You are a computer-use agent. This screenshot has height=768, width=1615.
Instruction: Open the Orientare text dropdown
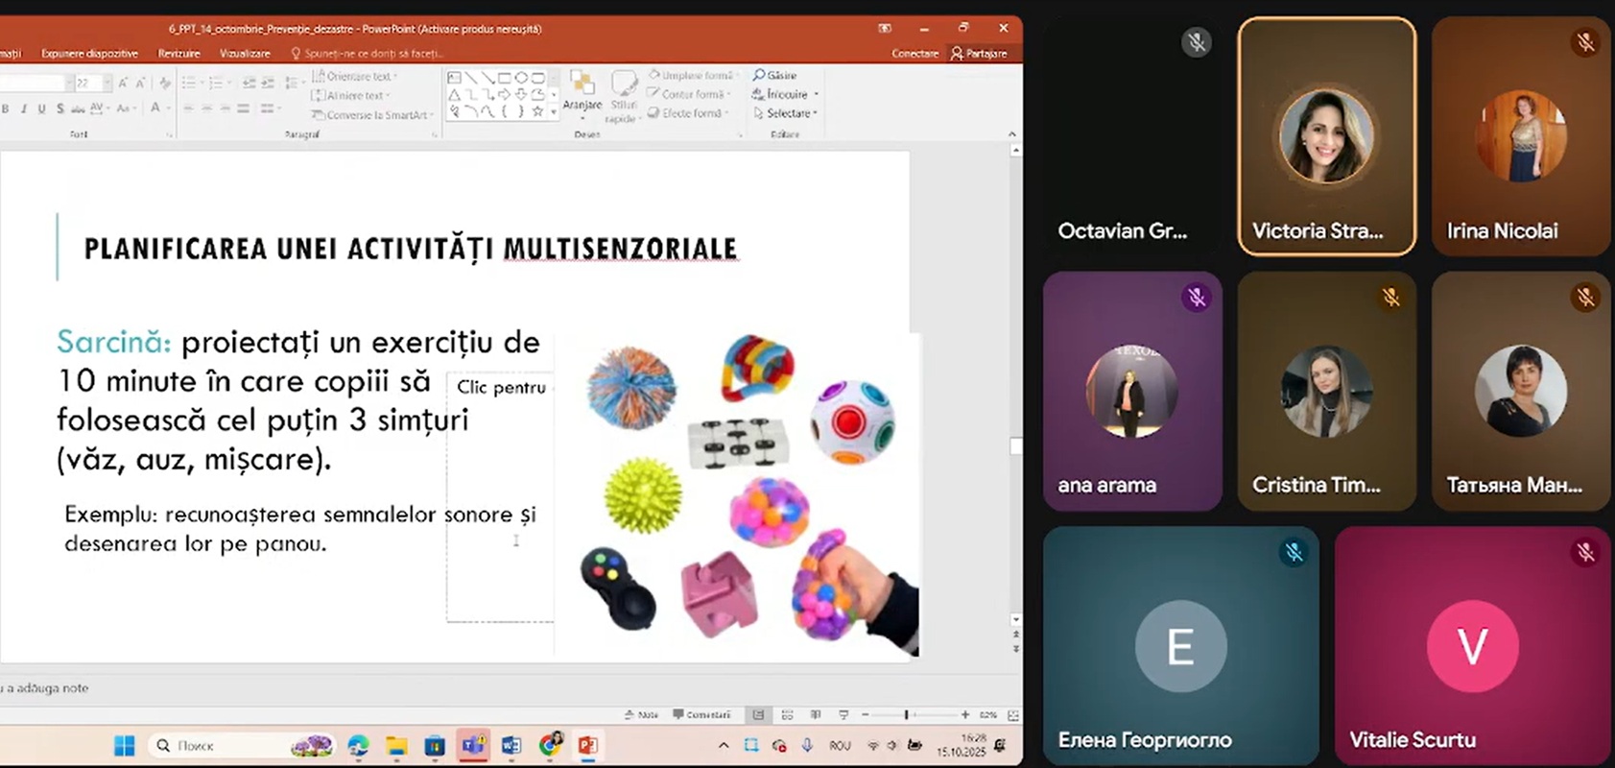tap(354, 76)
